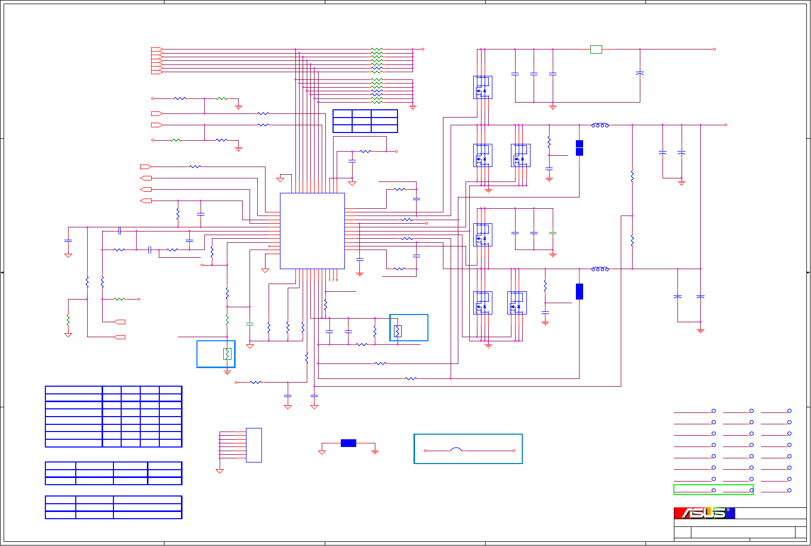The image size is (811, 546).
Task: Select the large five-column blue table
Action: point(113,417)
